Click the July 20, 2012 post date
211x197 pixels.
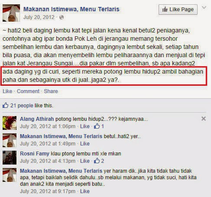pos(39,17)
